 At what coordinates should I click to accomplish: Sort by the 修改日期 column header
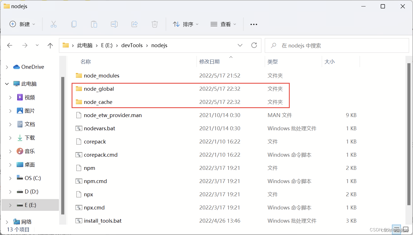pos(209,61)
